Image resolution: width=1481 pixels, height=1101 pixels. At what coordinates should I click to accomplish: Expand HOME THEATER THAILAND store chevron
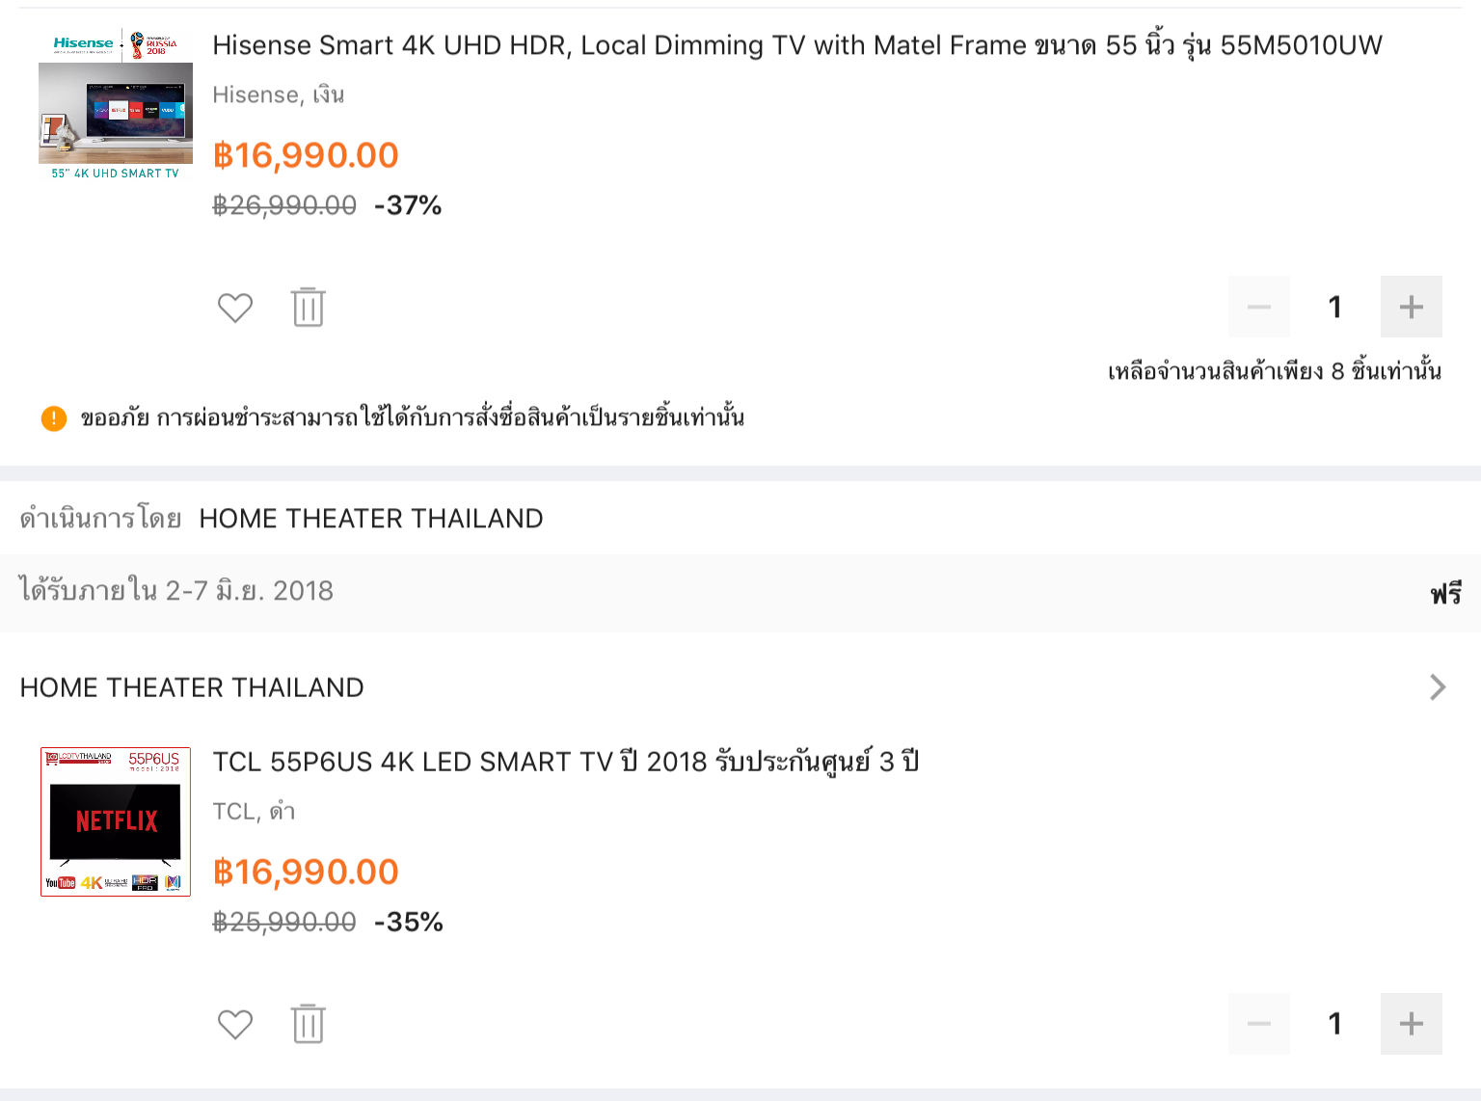click(x=1438, y=686)
